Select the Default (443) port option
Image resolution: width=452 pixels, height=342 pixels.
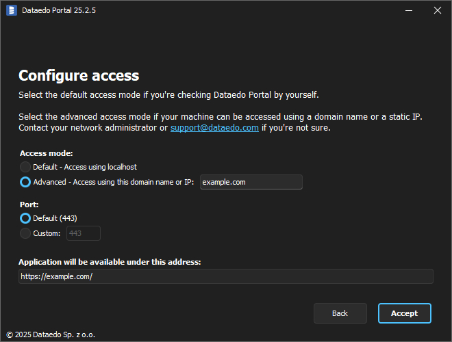coord(25,218)
